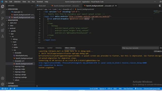
Task: Open the Explorer view in activity bar
Action: tap(3, 6)
